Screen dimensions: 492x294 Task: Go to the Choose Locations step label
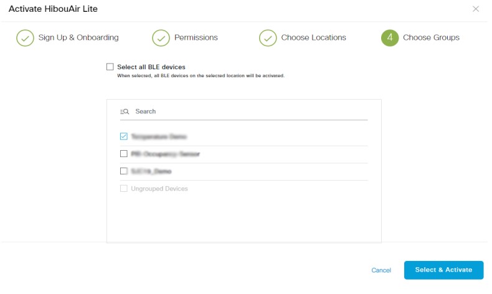(313, 37)
